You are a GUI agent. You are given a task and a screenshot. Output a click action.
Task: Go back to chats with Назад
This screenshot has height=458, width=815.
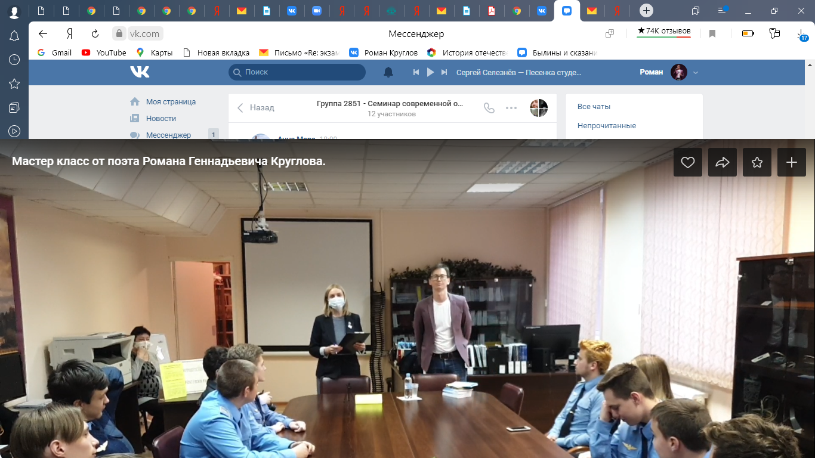pyautogui.click(x=255, y=108)
